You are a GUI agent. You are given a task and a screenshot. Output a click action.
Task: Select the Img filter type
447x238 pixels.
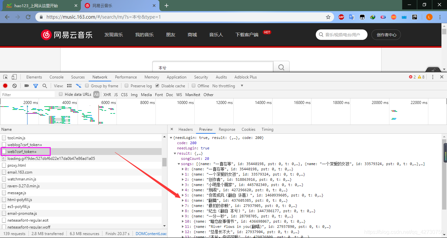point(134,94)
